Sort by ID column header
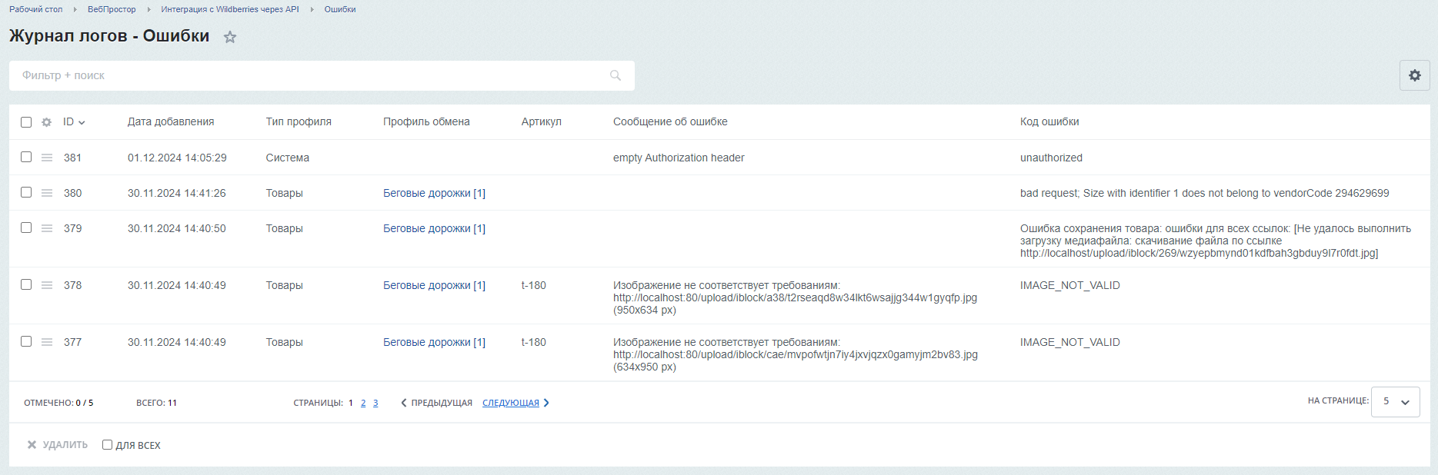The image size is (1438, 475). tap(74, 121)
